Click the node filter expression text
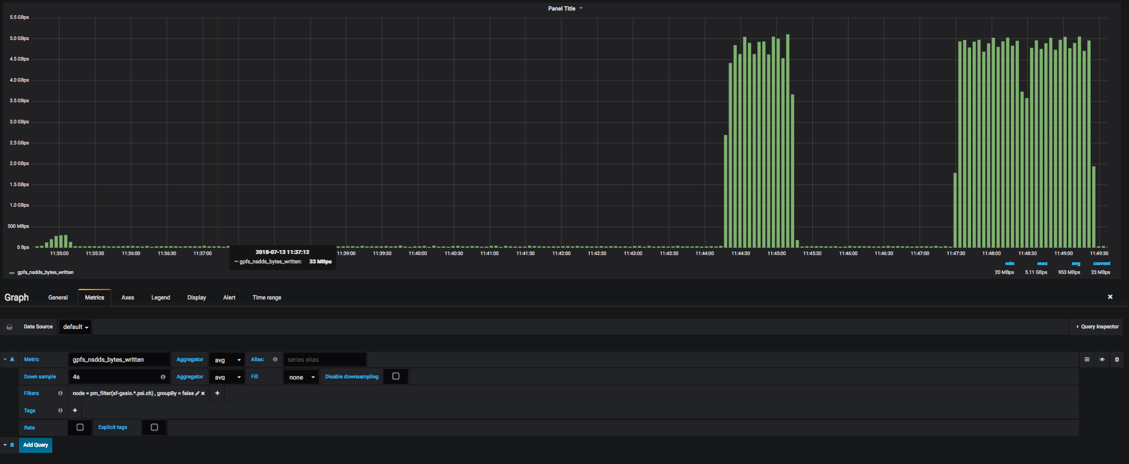This screenshot has height=464, width=1129. [x=133, y=393]
